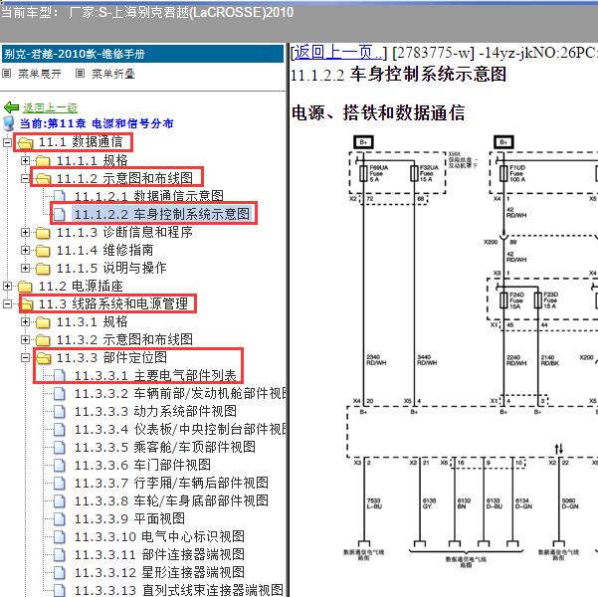The image size is (598, 597).
Task: Click page icon of 11.3.3.12 星形连接器端视图
Action: coord(60,573)
